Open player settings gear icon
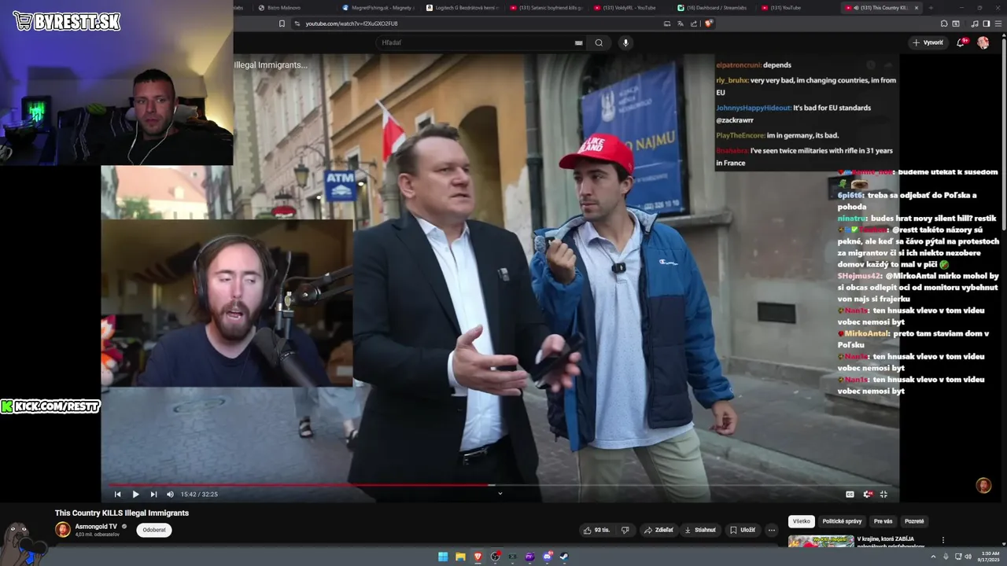1007x566 pixels. [x=868, y=494]
